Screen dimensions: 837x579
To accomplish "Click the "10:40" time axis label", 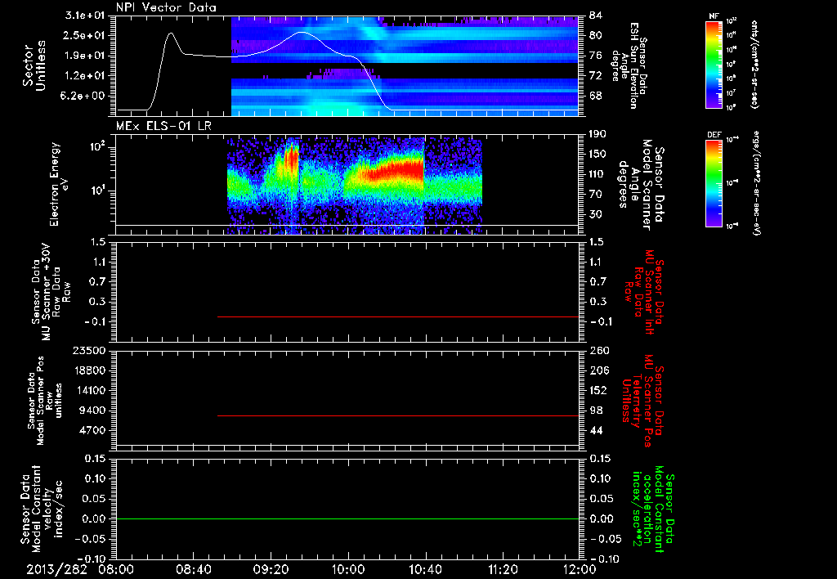I will click(425, 569).
